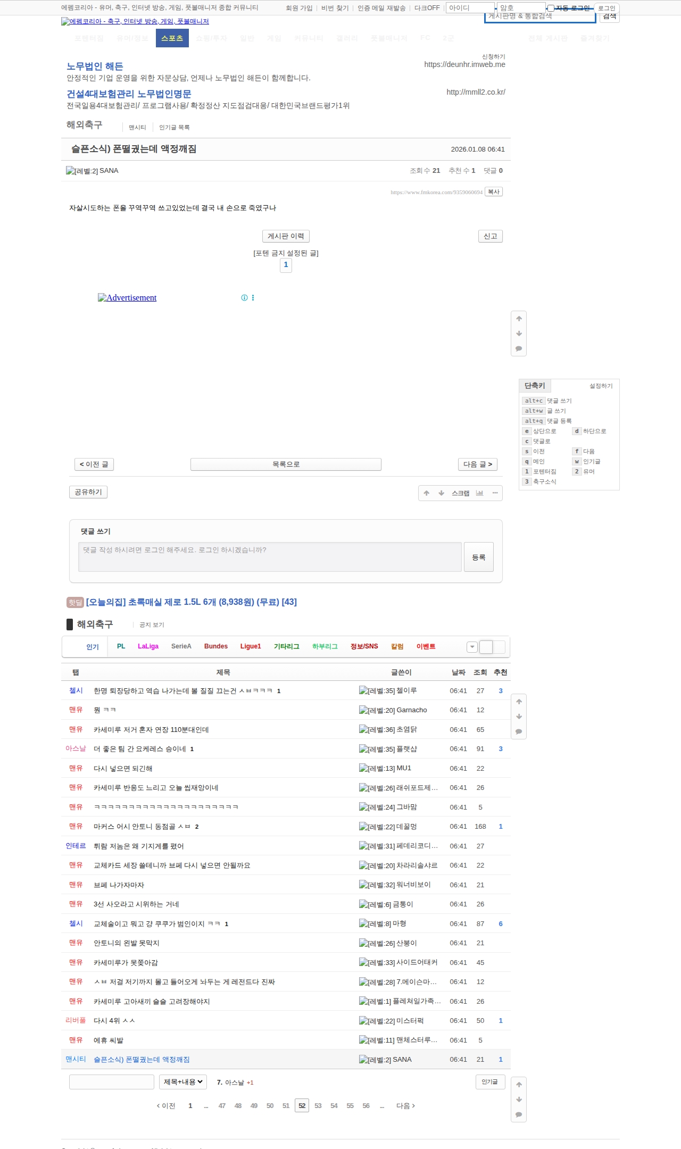The image size is (681, 1149).
Task: Open 설정하기 in the 단축키 panel
Action: 601,386
